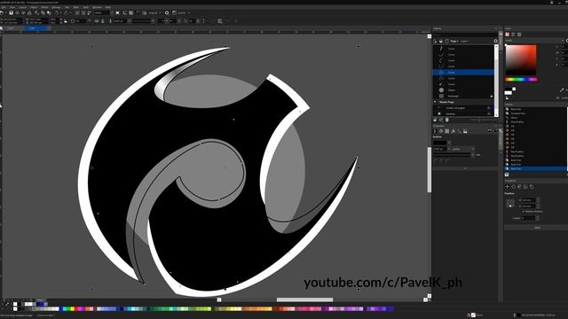568x319 pixels.
Task: Open the Zoom levels dropdown
Action: (112, 12)
